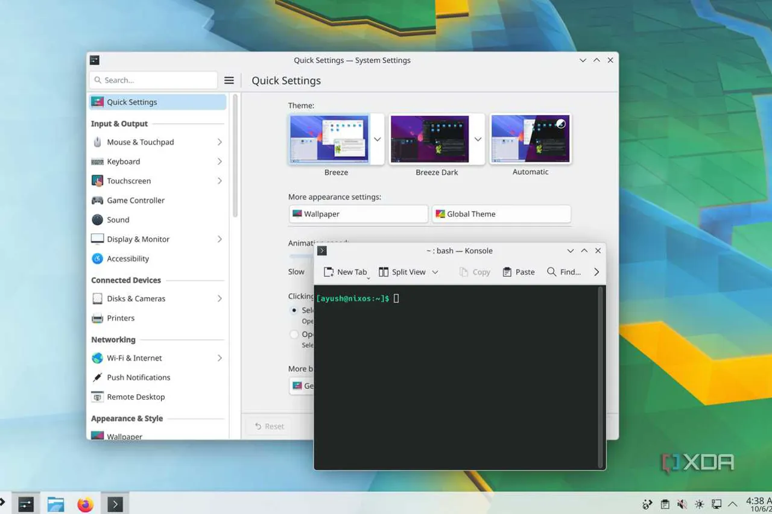Screen dimensions: 772x514
Task: Go to Accessibility in the sidebar
Action: (x=157, y=259)
